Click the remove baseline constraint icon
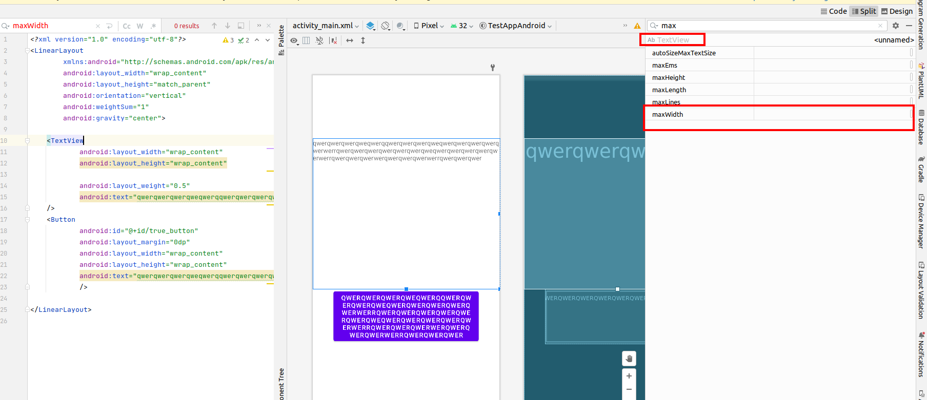The height and width of the screenshot is (400, 927). (319, 40)
